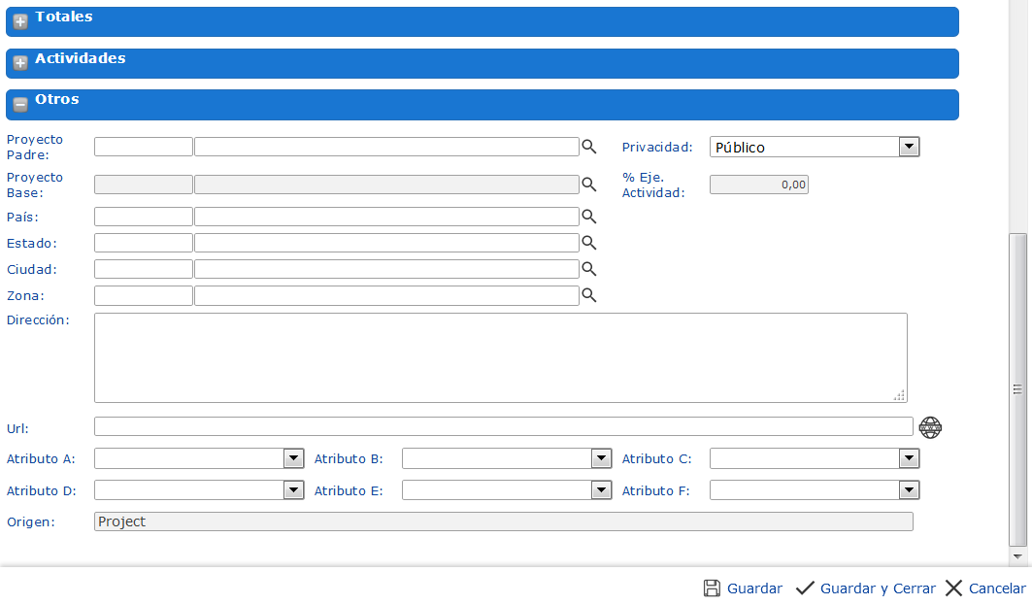Open the Estado lookup search icon

[588, 243]
